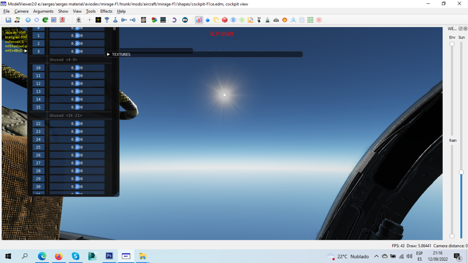
Task: Click the red circle toolbar icon
Action: point(319,20)
